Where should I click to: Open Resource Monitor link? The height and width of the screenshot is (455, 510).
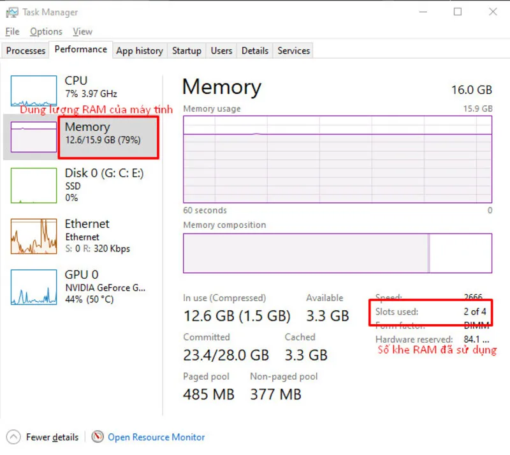pos(156,437)
